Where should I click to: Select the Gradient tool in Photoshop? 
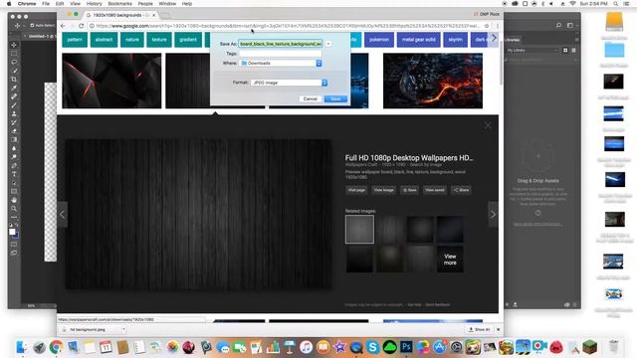pos(14,139)
